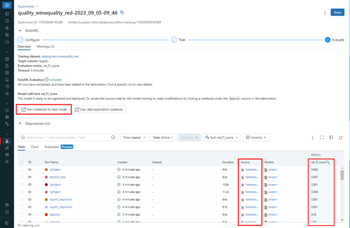Click the info icon in the search filter box
Image resolution: width=350 pixels, height=228 pixels.
(x=113, y=137)
